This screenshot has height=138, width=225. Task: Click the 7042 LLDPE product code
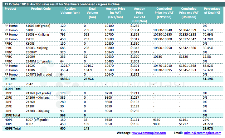tap(30, 84)
